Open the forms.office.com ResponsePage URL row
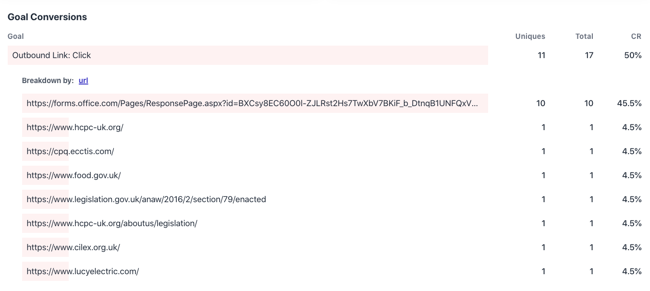Viewport: 650px width, 291px height. [252, 103]
